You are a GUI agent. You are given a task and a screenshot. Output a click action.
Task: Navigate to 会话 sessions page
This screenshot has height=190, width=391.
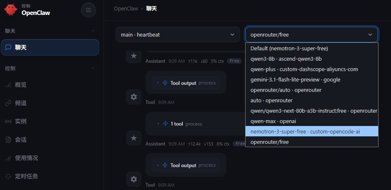[20, 140]
